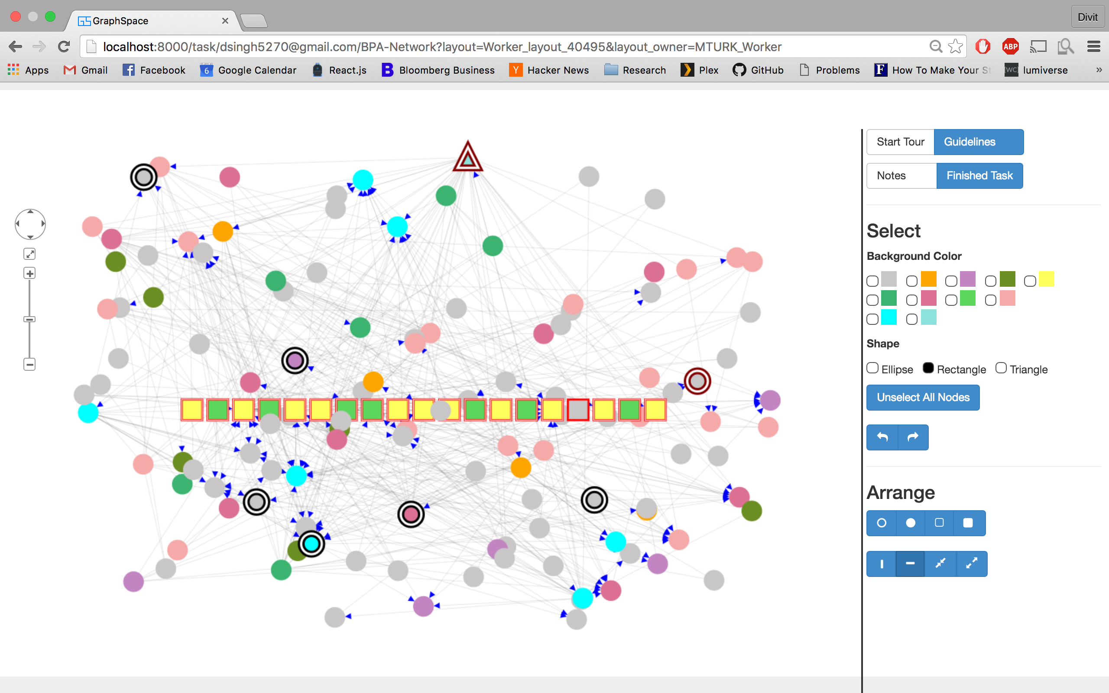Bookmark this page with the star icon
The width and height of the screenshot is (1109, 693).
point(955,46)
